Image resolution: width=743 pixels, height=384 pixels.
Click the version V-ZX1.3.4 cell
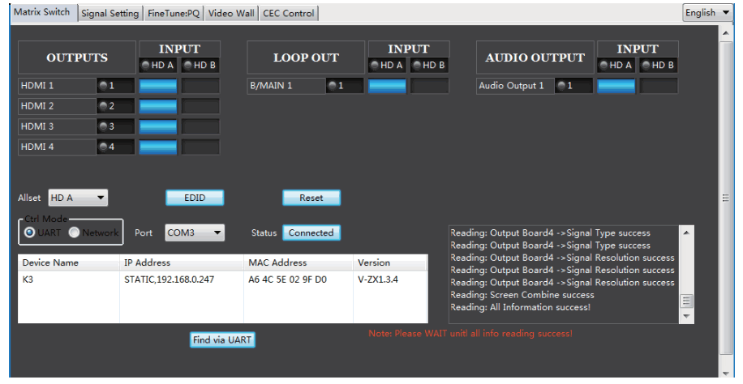point(390,279)
